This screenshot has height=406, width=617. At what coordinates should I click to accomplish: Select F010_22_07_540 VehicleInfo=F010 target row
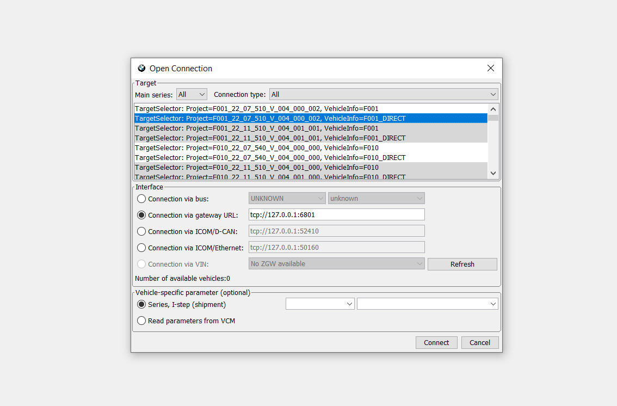coord(311,148)
